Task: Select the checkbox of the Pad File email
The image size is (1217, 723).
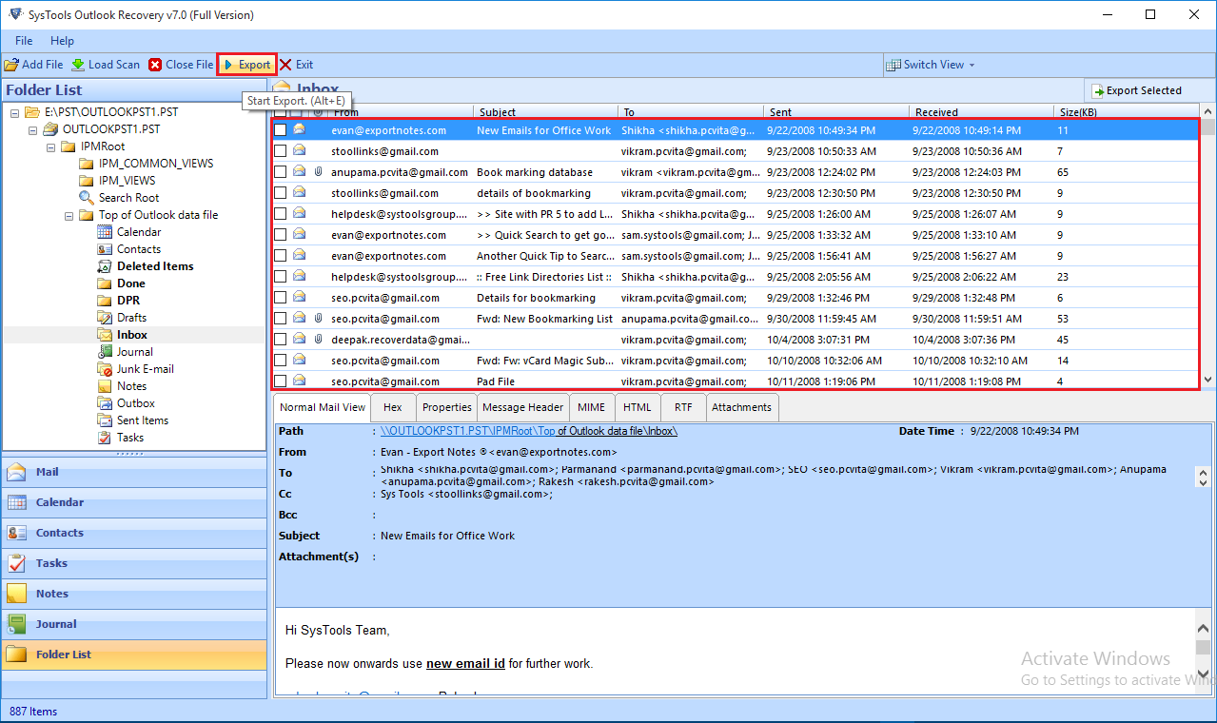Action: click(282, 381)
